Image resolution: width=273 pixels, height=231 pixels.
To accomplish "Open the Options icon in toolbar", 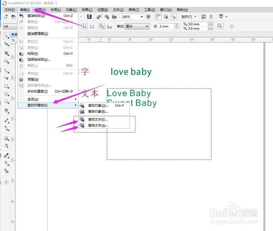I will pos(211,17).
